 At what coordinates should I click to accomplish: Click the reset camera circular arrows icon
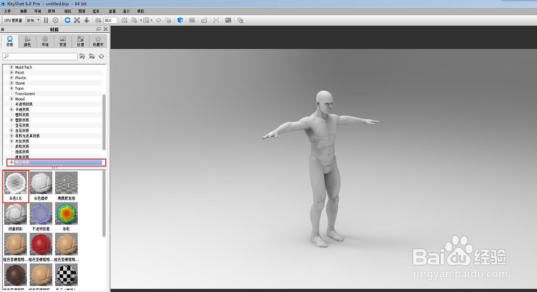tap(158, 20)
